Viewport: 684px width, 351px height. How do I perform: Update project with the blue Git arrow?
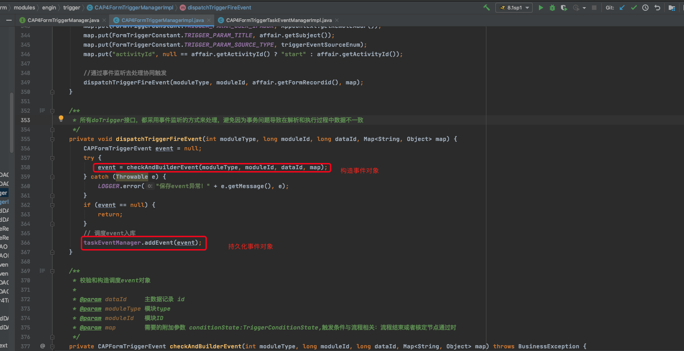(x=622, y=8)
